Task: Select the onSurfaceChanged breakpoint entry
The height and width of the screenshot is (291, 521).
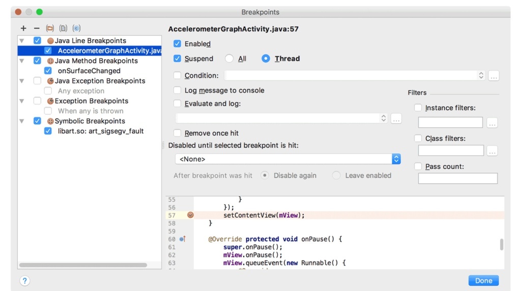Action: 89,71
